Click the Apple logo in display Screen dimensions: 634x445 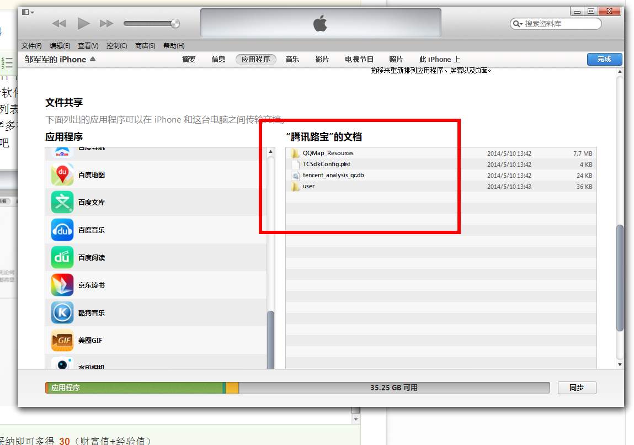pos(320,23)
